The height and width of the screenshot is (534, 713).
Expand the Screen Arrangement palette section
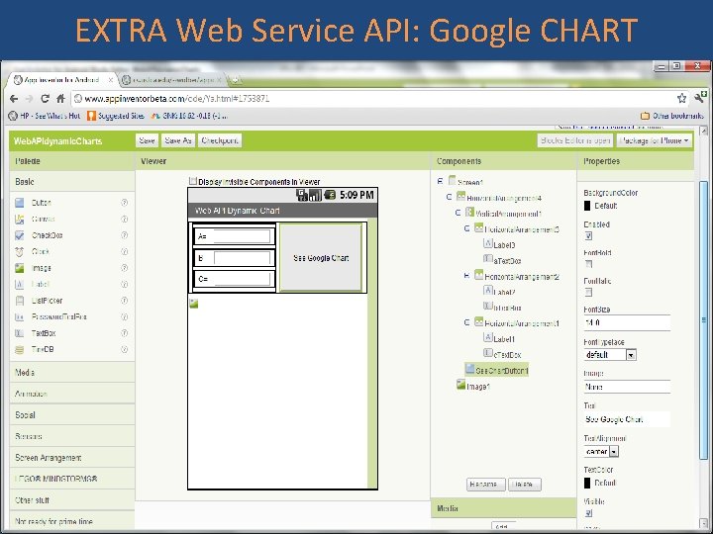pyautogui.click(x=72, y=458)
